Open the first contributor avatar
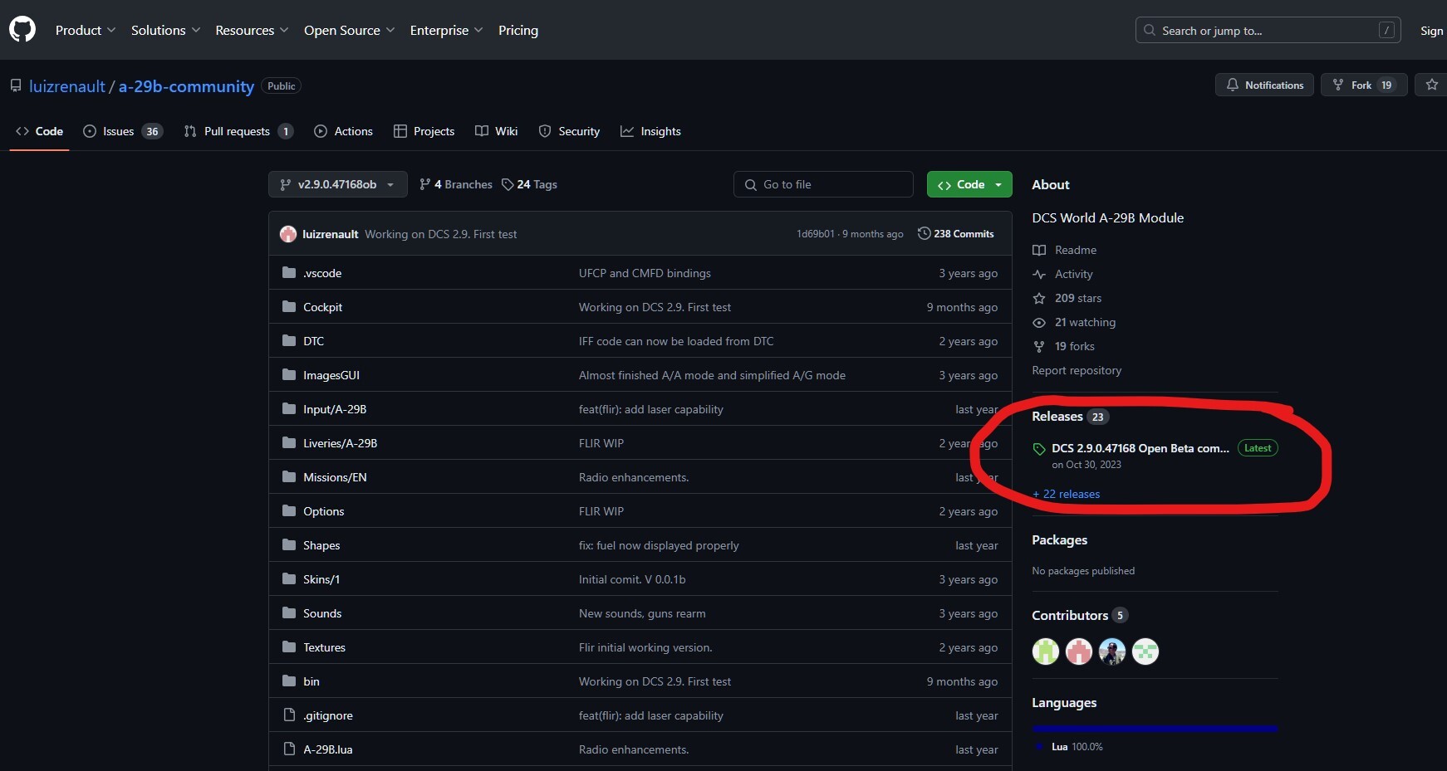1447x771 pixels. (1046, 651)
